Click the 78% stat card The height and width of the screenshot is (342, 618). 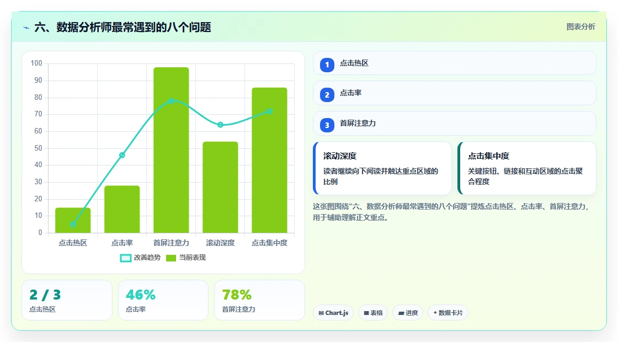(259, 300)
